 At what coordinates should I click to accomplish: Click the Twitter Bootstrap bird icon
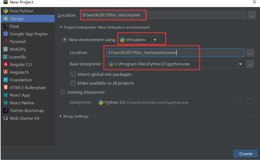[6, 110]
